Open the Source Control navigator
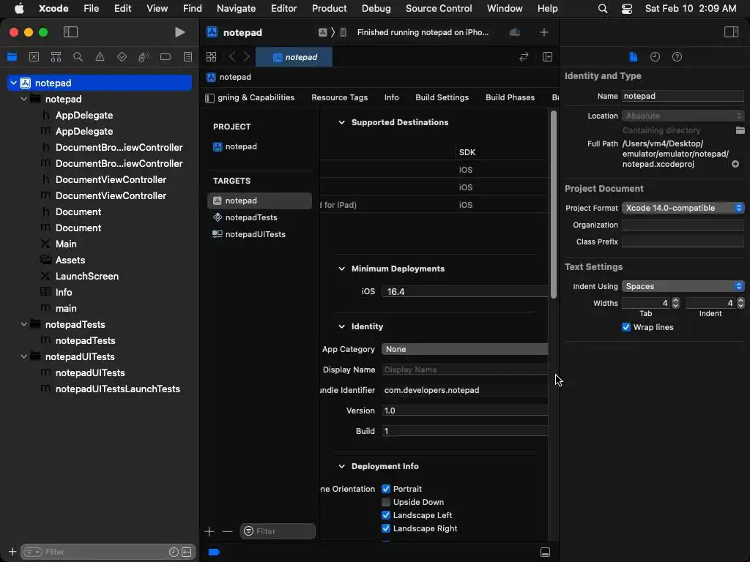Image resolution: width=750 pixels, height=562 pixels. click(x=34, y=57)
